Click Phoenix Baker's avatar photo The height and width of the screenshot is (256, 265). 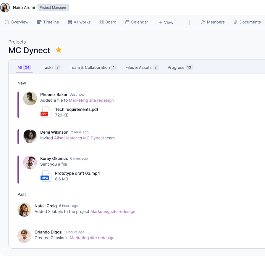(x=30, y=99)
